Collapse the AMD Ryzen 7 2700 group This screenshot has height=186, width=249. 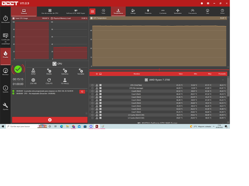pos(223,80)
